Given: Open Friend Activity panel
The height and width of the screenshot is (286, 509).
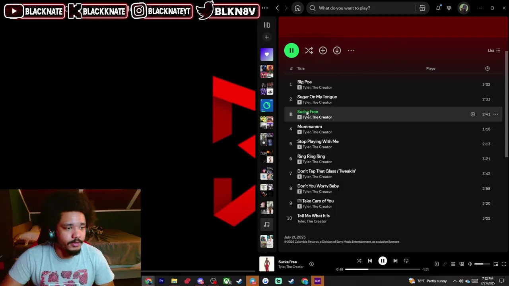Looking at the screenshot, I should (x=449, y=8).
